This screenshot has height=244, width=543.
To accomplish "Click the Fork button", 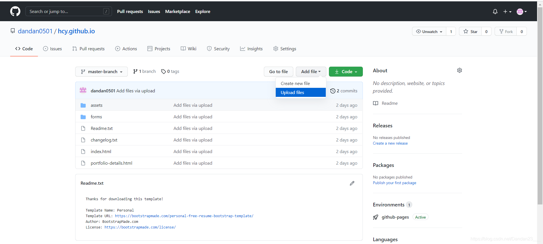I will pyautogui.click(x=506, y=31).
